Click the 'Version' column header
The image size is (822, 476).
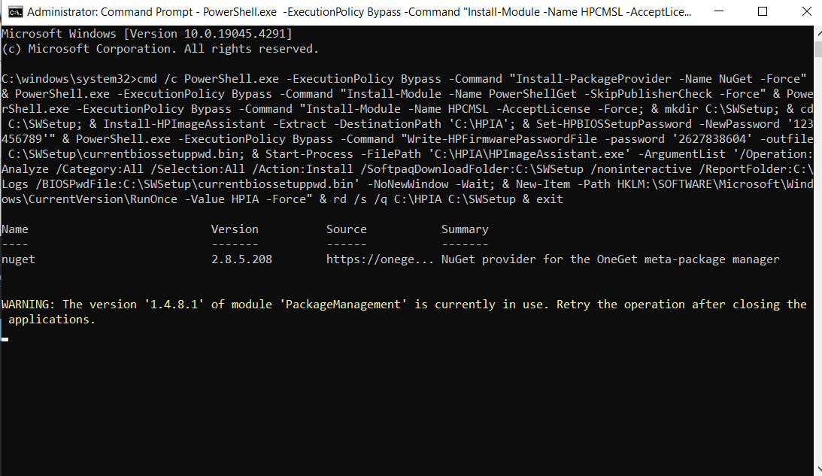click(235, 229)
